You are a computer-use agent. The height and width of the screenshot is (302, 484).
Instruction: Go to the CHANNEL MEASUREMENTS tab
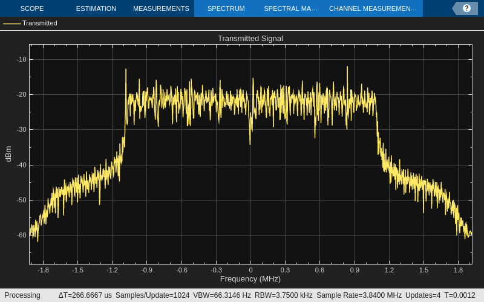(373, 8)
